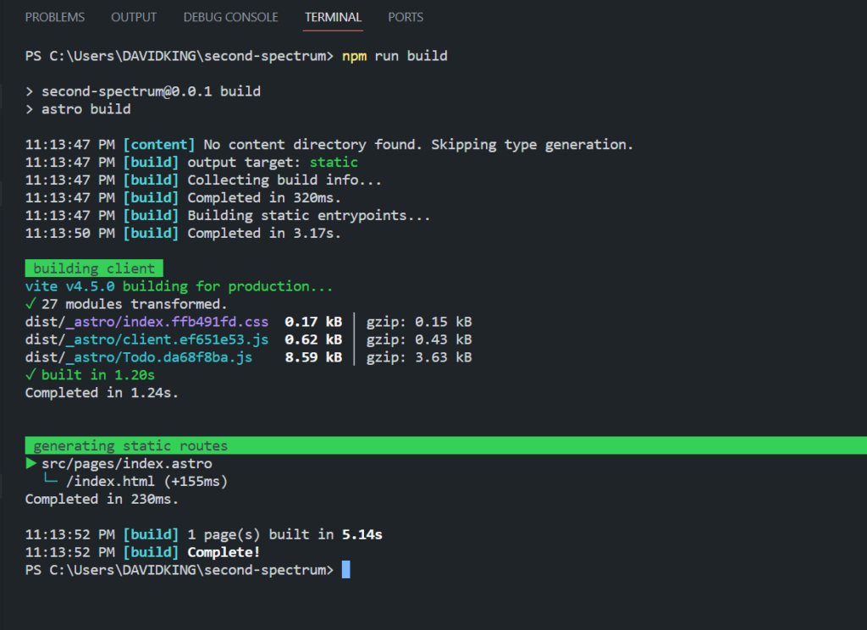
Task: Click the 'generating static routes' green banner
Action: (130, 446)
